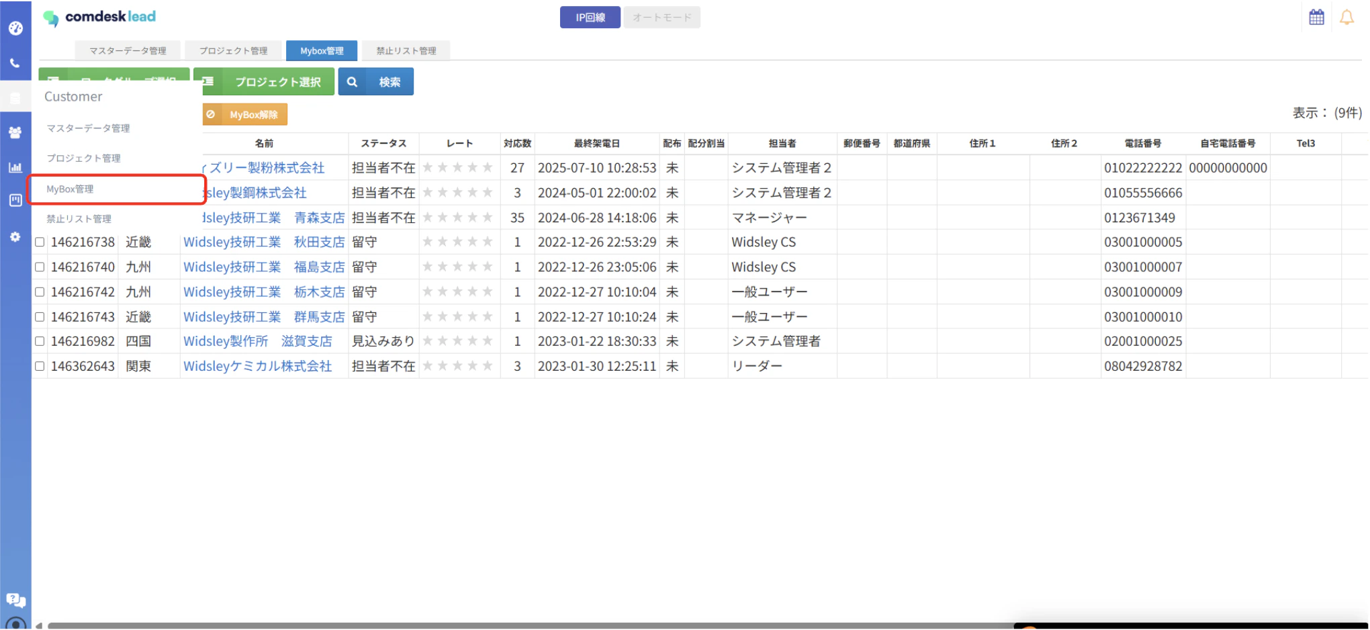The height and width of the screenshot is (630, 1370).
Task: Tick the checkbox for row 146216743
Action: click(40, 316)
